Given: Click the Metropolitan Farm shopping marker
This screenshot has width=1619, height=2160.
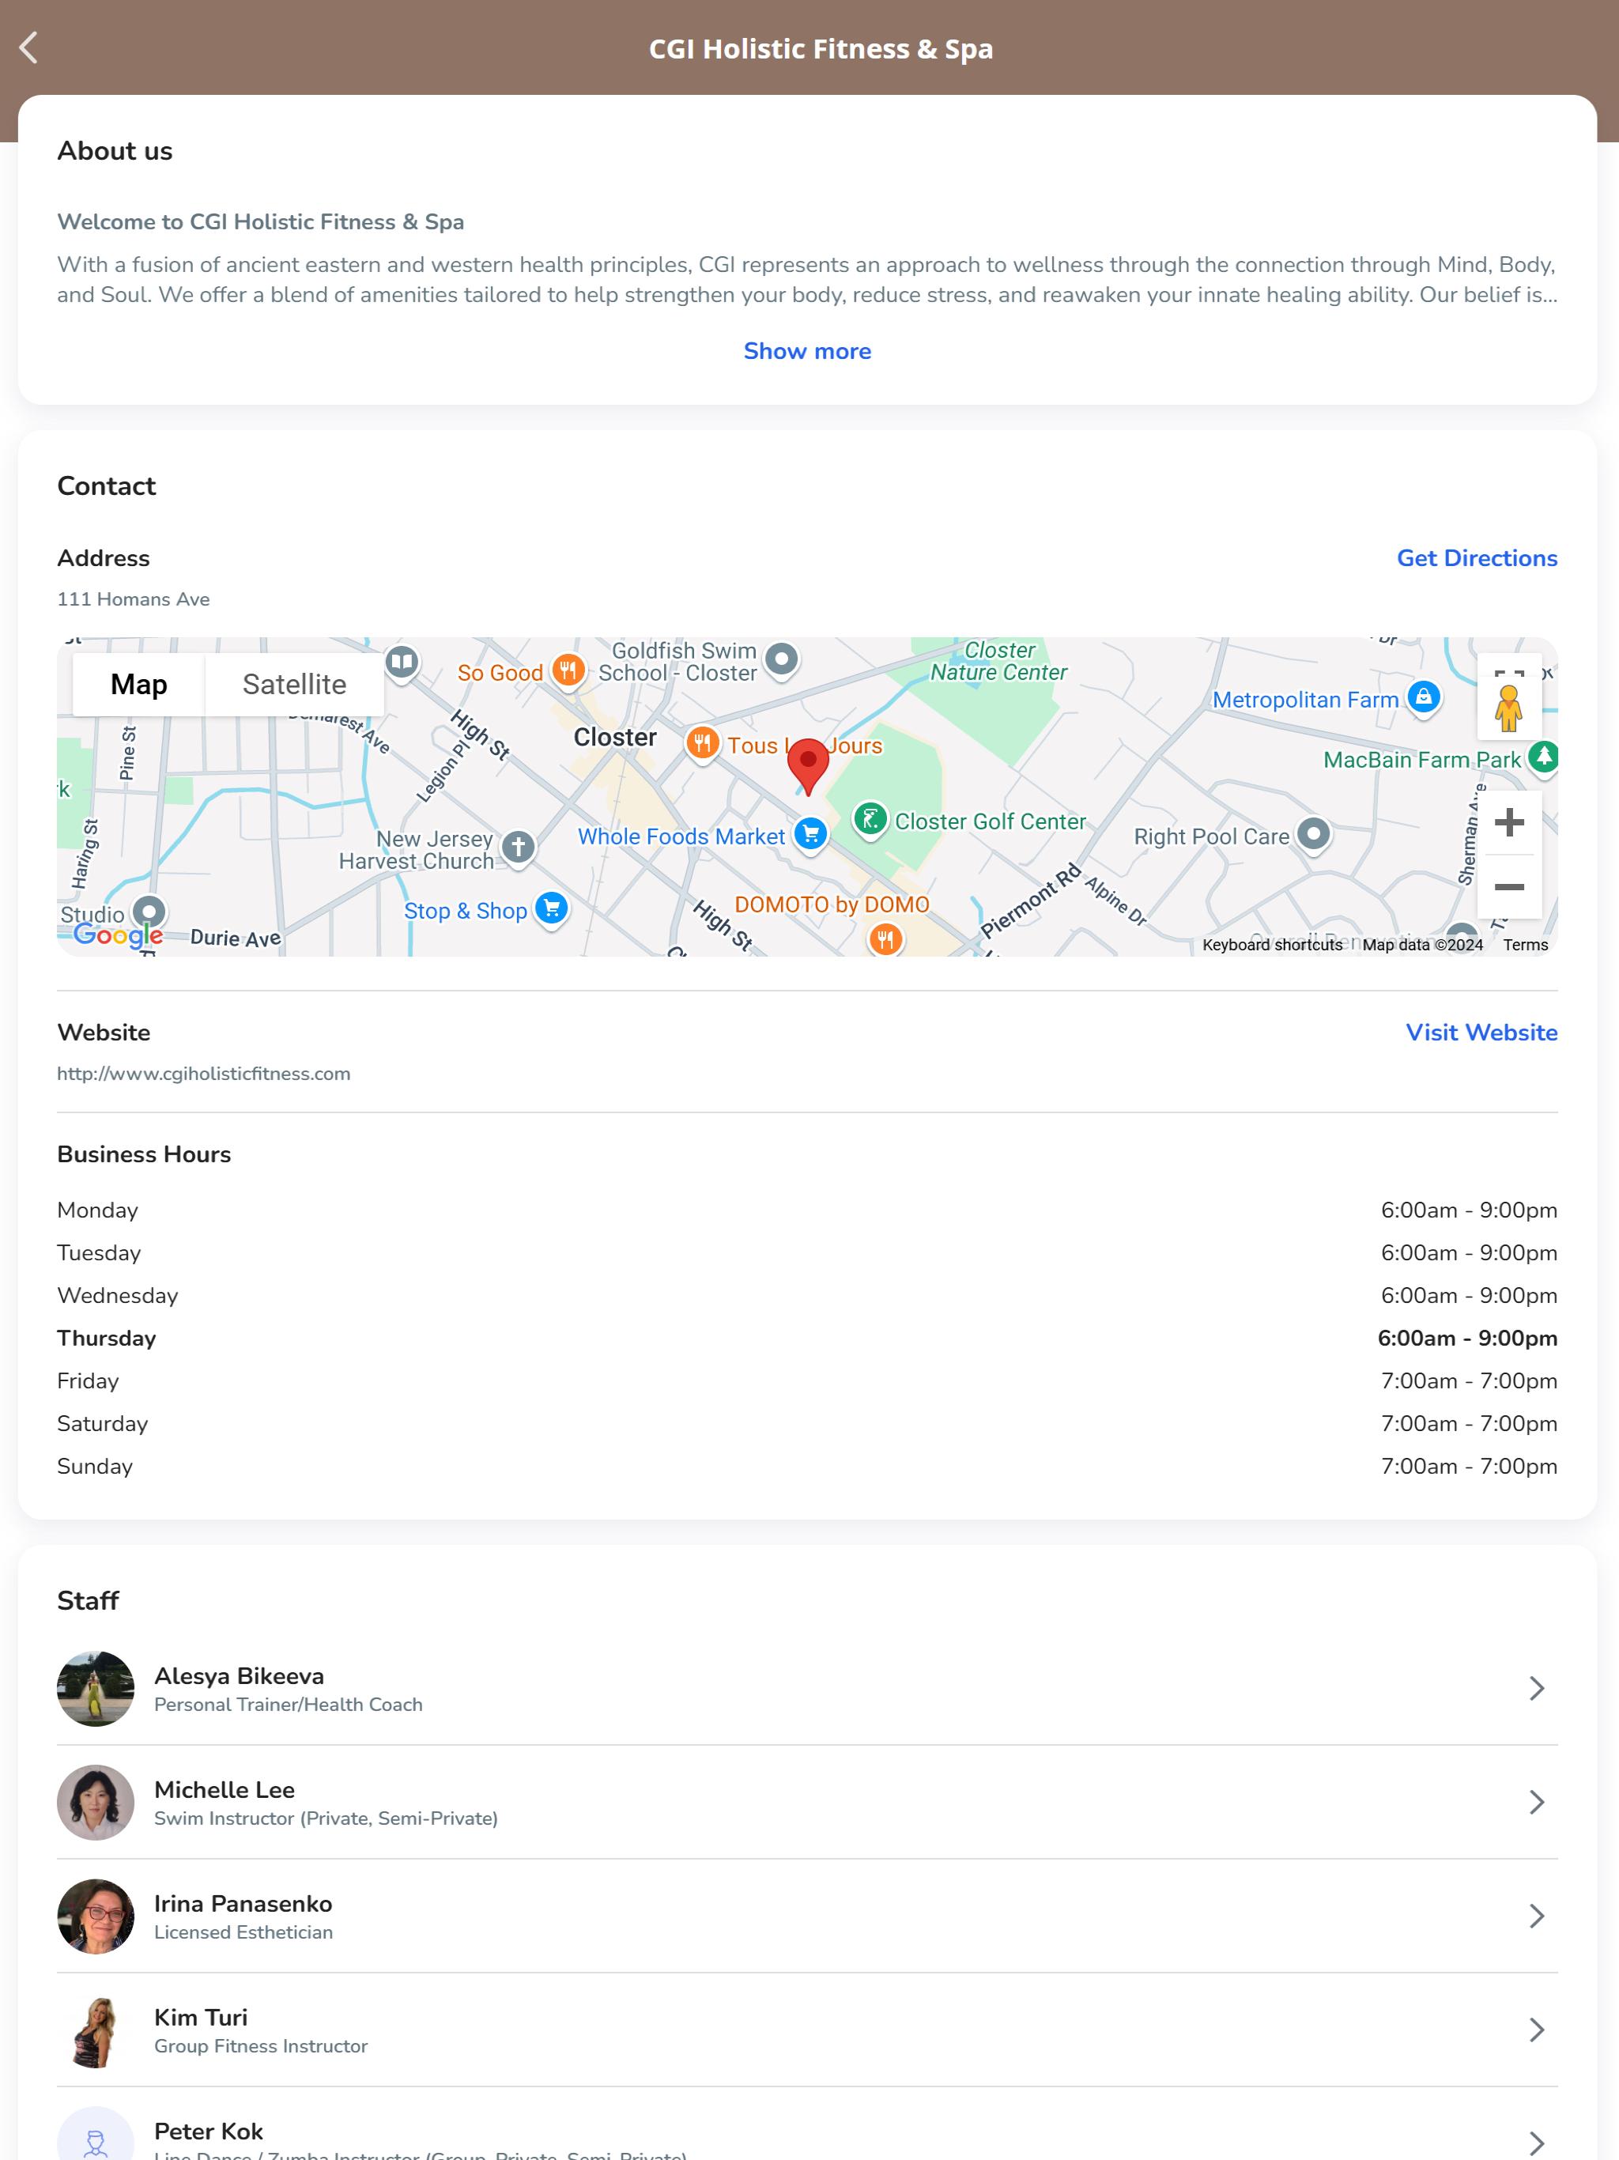Looking at the screenshot, I should tap(1424, 698).
